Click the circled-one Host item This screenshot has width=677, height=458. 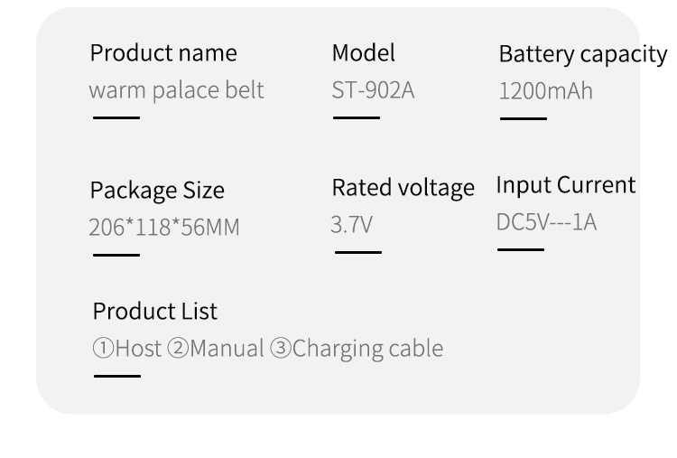click(127, 349)
